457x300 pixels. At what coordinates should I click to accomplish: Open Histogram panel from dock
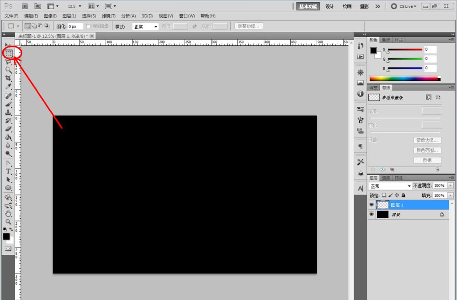pyautogui.click(x=361, y=83)
